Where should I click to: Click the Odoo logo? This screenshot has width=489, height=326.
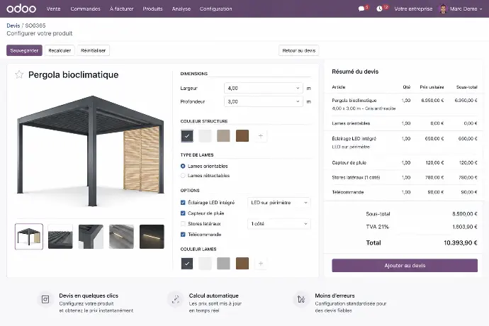tap(21, 9)
